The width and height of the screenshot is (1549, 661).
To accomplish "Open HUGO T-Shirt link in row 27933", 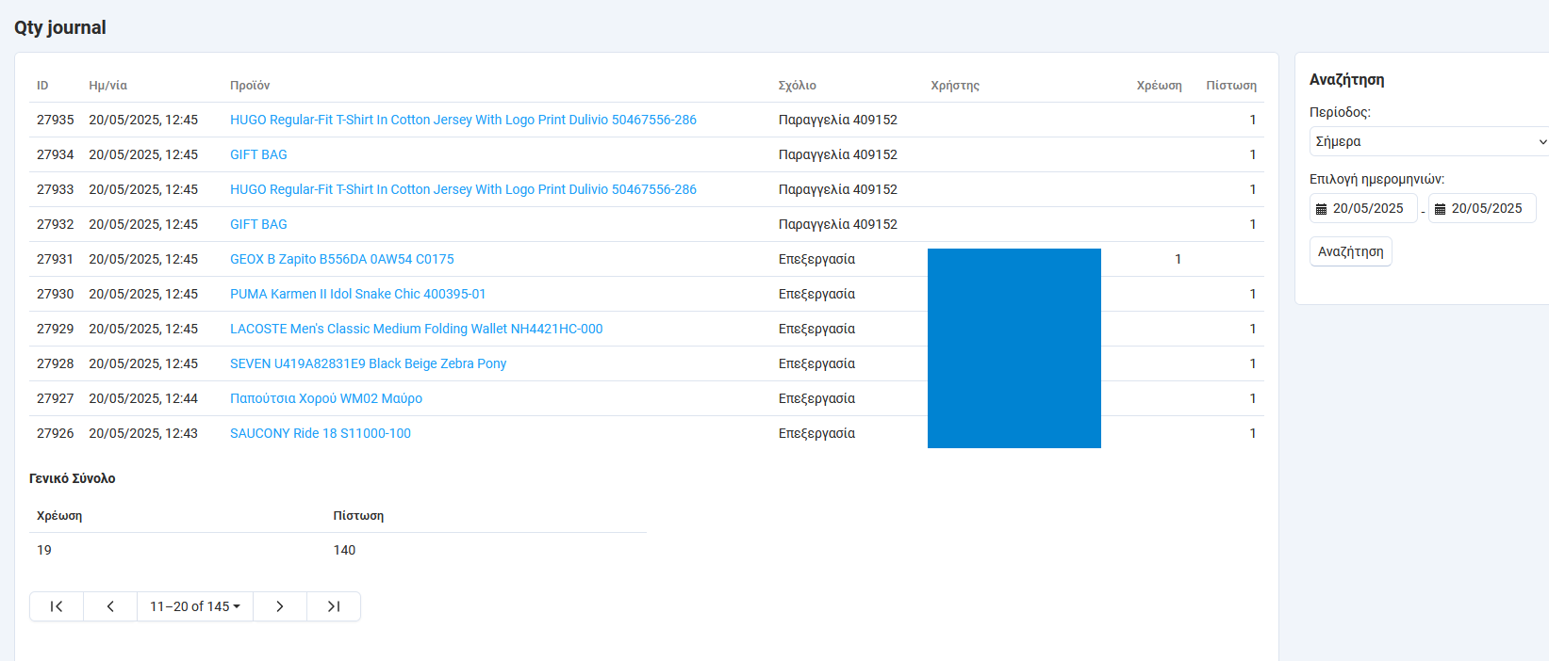I will pyautogui.click(x=463, y=189).
